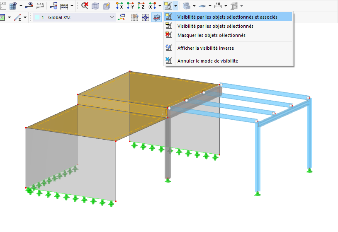Click the blue X icon beside Annuler le mode

(x=169, y=60)
